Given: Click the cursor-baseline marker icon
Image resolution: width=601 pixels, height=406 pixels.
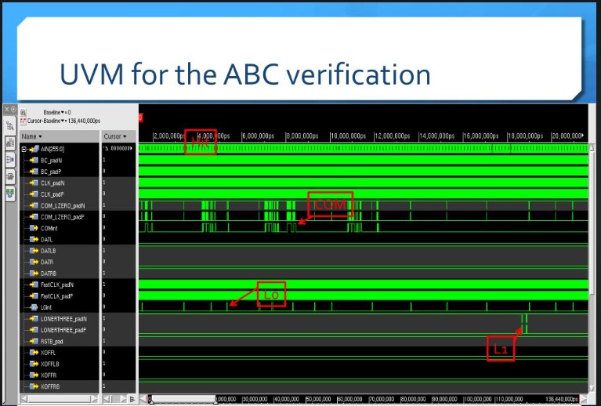Looking at the screenshot, I should [23, 121].
